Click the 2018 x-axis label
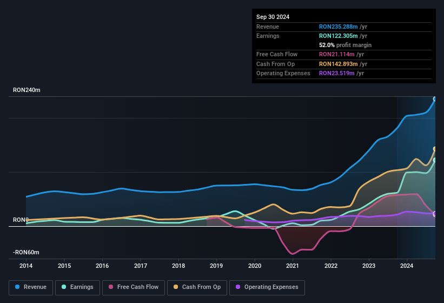Image resolution: width=444 pixels, height=303 pixels. coord(178,266)
